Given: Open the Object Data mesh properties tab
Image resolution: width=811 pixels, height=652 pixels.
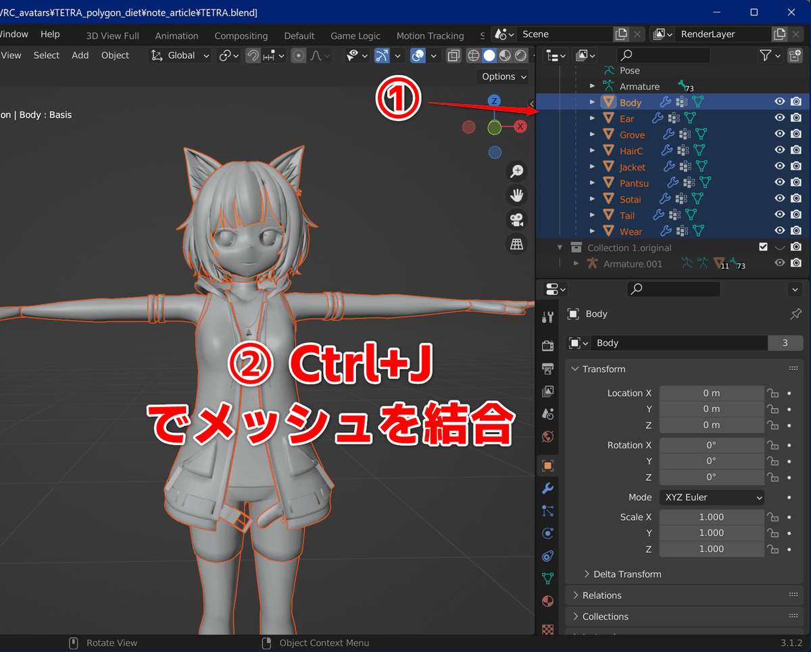Looking at the screenshot, I should pos(547,579).
